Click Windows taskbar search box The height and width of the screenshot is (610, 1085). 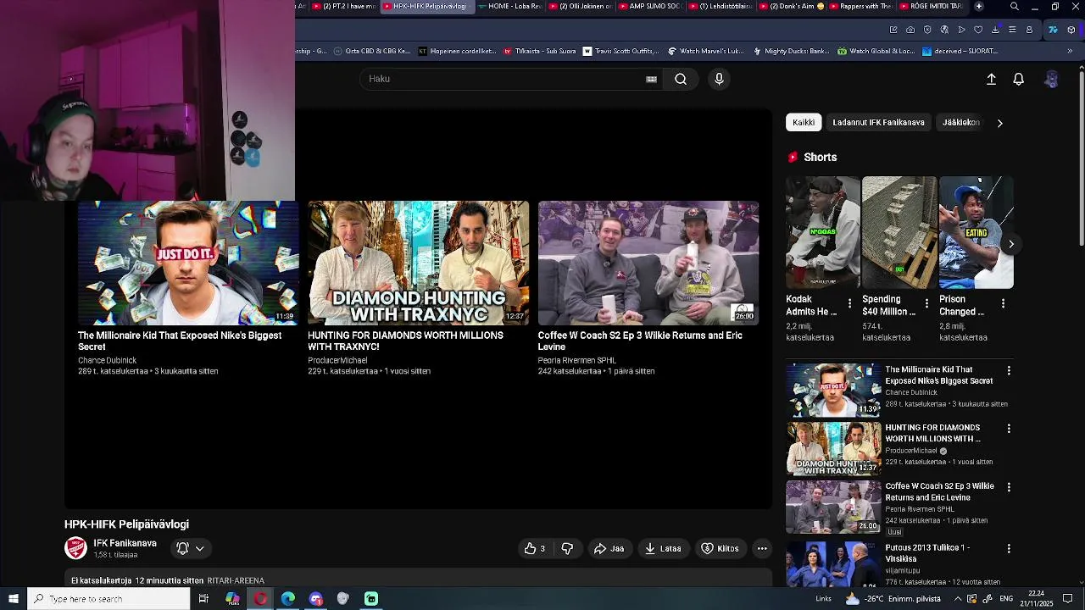(108, 599)
